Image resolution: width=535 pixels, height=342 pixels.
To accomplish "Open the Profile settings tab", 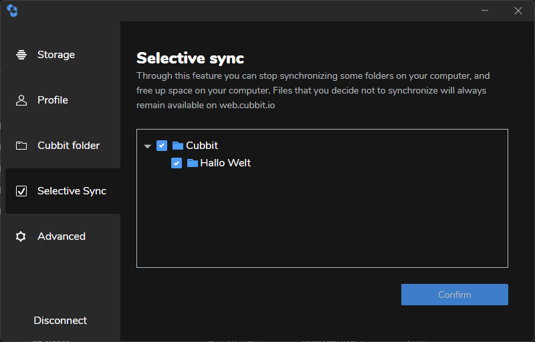I will pyautogui.click(x=63, y=100).
